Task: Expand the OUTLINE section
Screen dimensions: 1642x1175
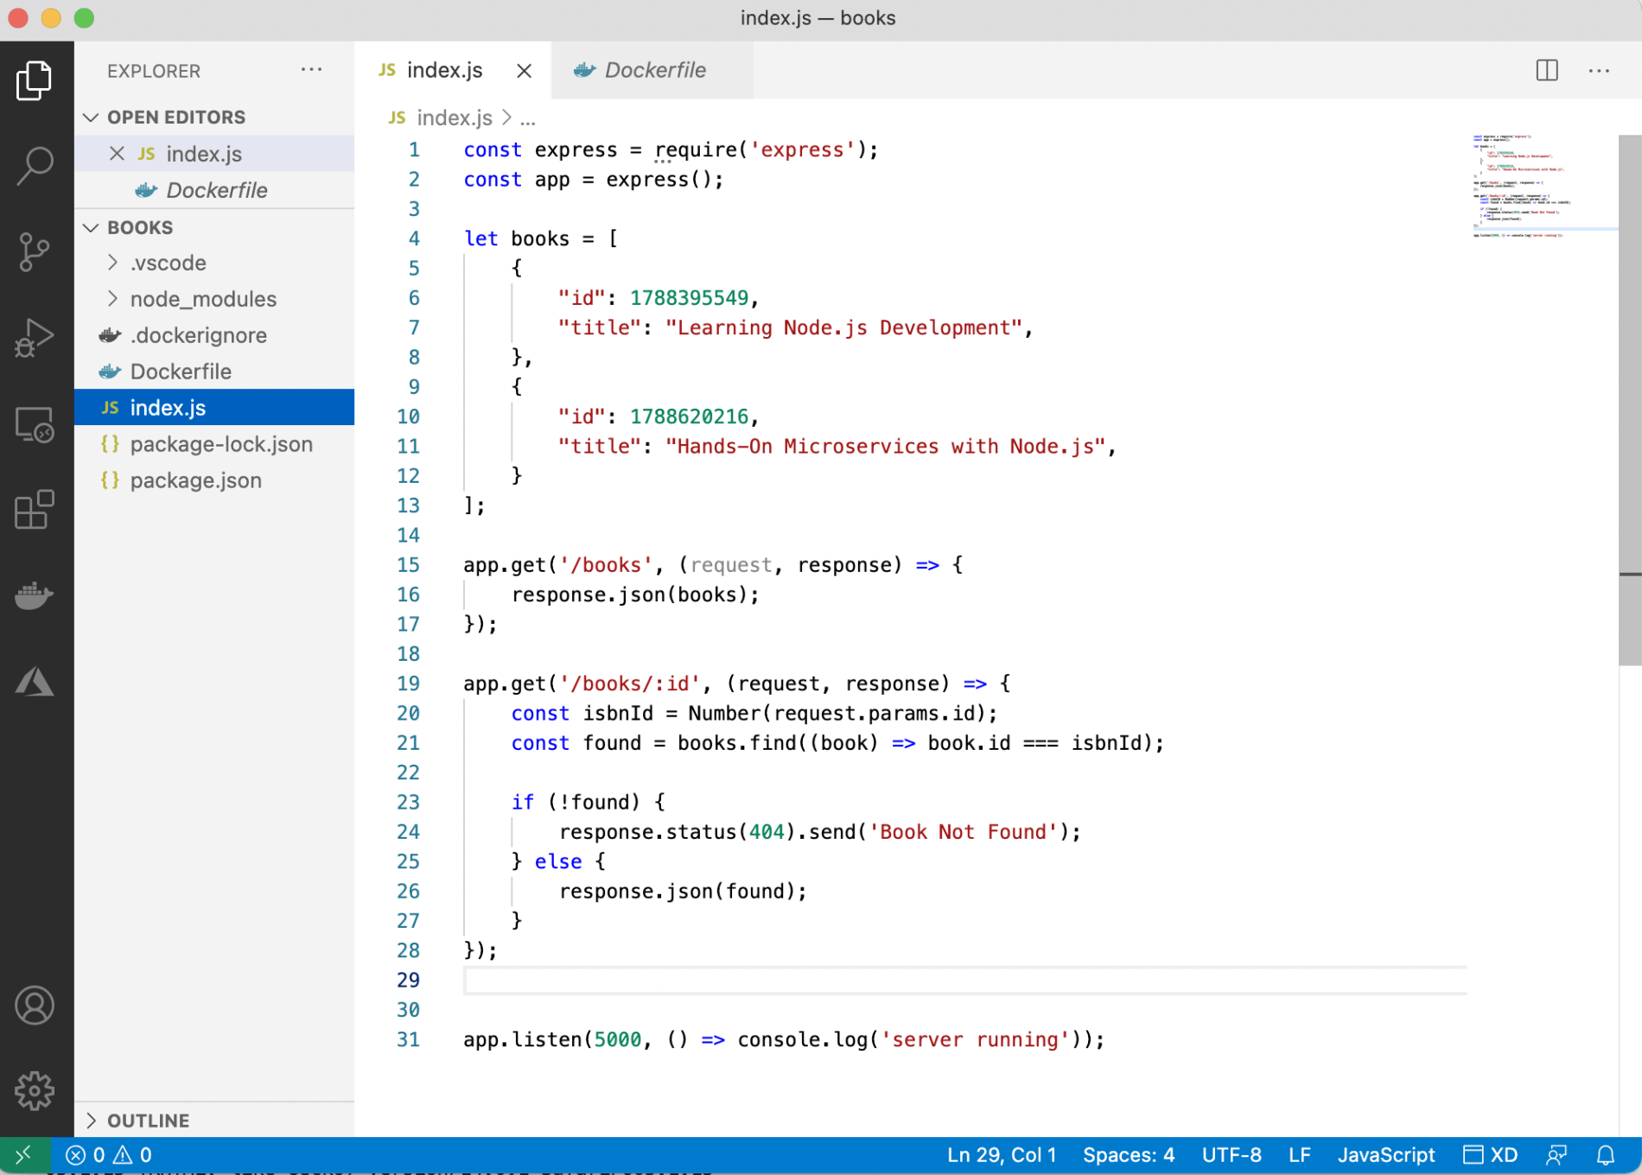Action: 148,1121
